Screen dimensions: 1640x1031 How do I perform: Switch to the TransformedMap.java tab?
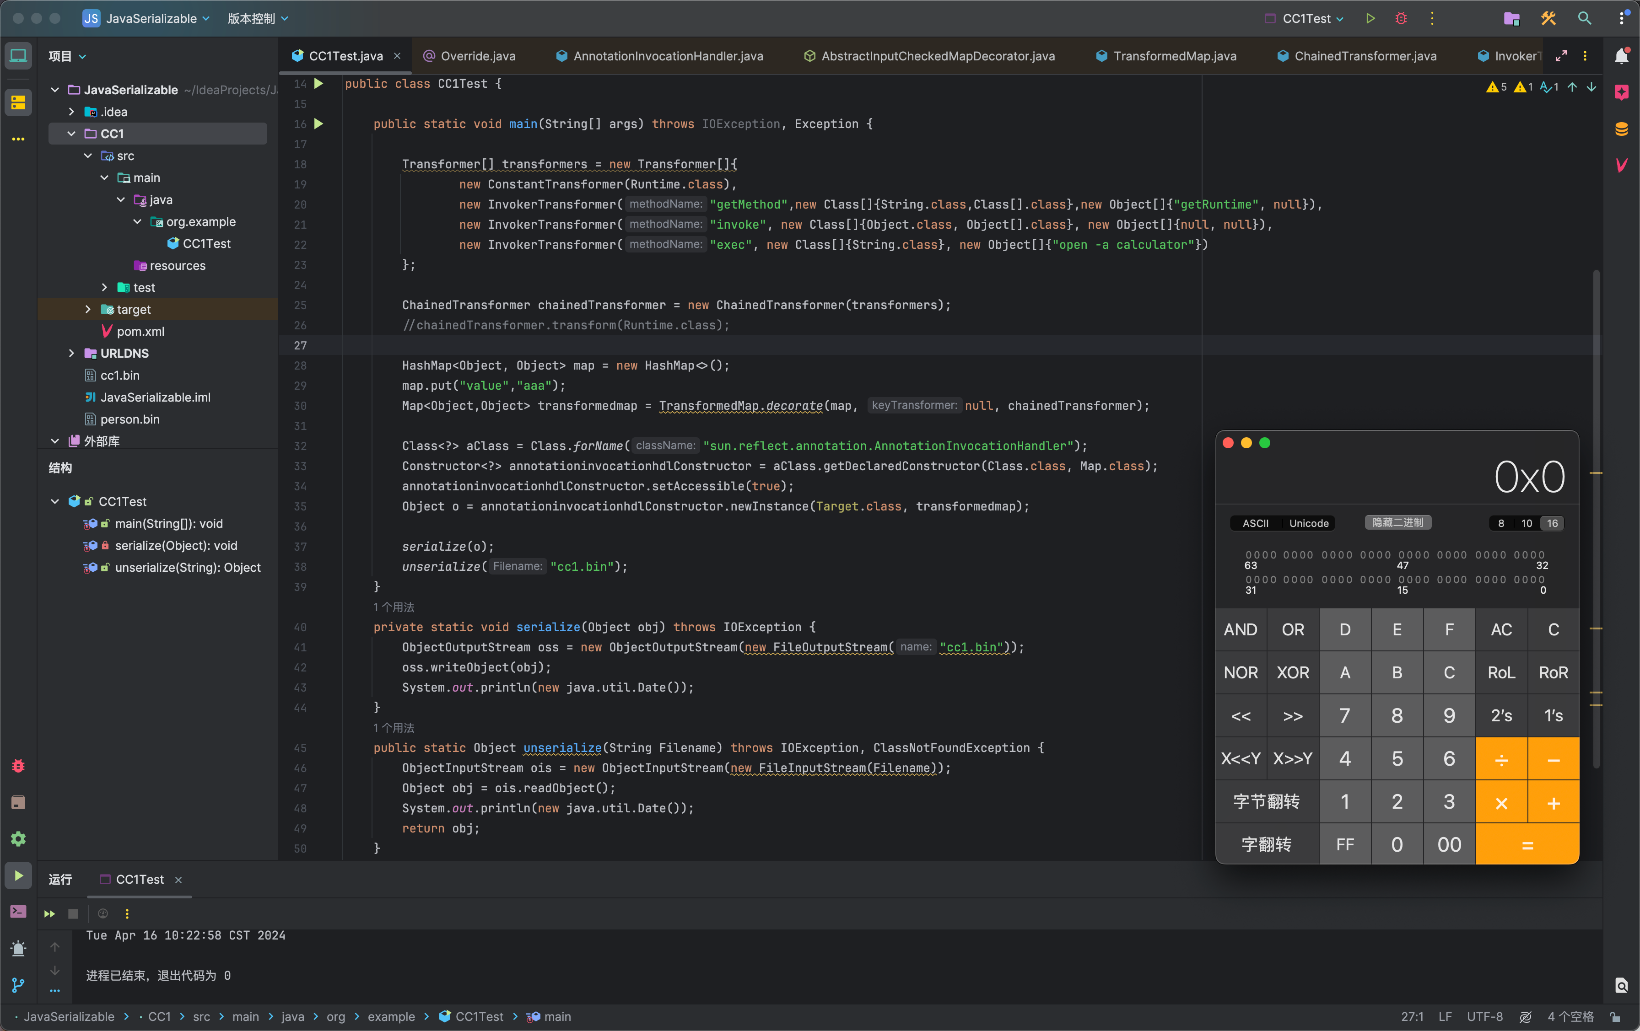tap(1166, 56)
